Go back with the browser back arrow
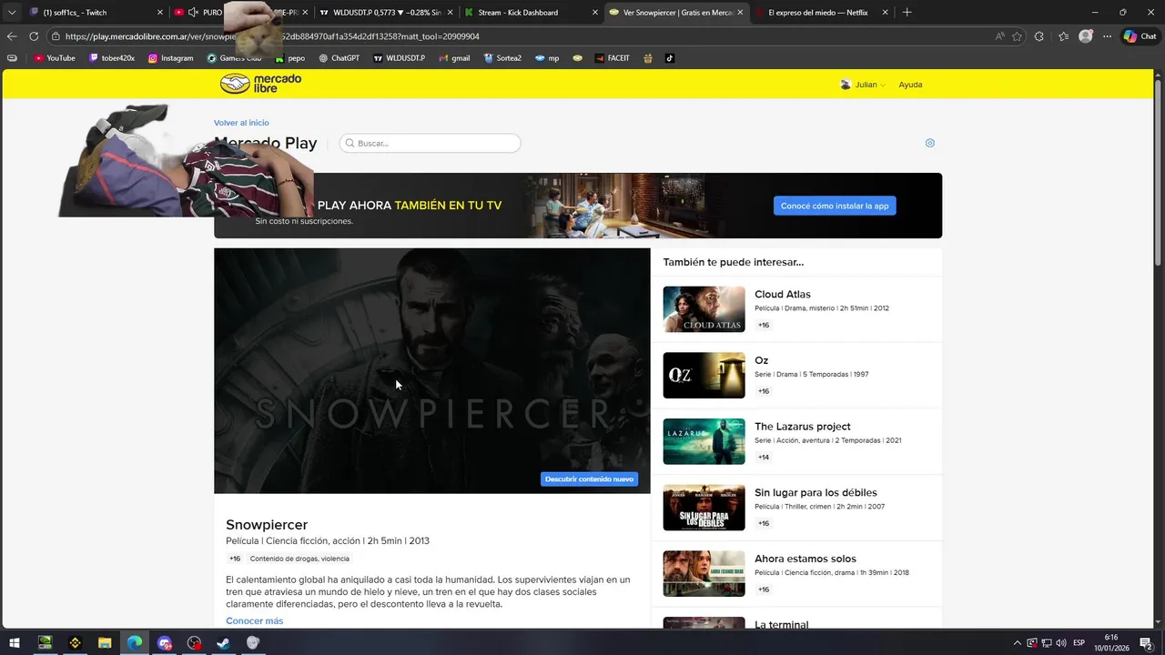1165x655 pixels. [12, 36]
